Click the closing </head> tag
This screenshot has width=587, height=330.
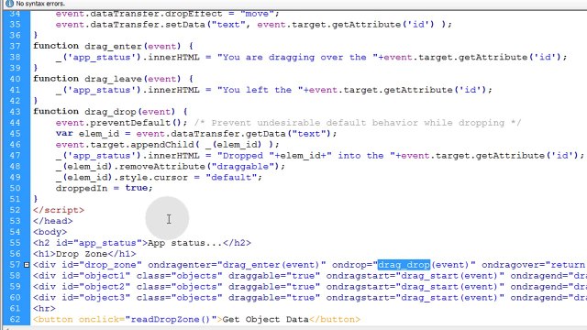(x=53, y=221)
